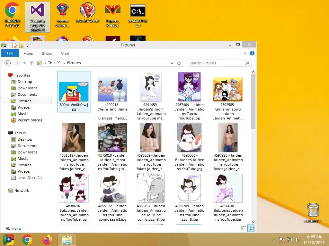This screenshot has width=329, height=246.
Task: Refresh the Pictures folder
Action: (179, 63)
